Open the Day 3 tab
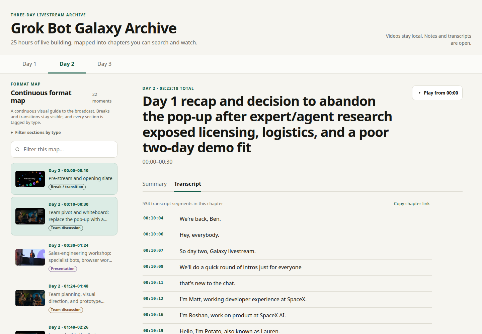Screen dimensions: 482x334 coord(104,64)
